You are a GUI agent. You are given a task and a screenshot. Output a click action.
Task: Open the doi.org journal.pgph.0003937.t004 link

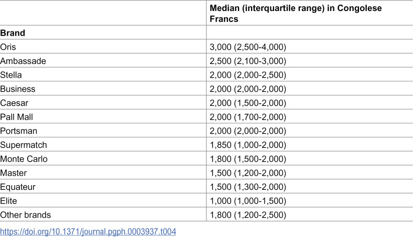pyautogui.click(x=88, y=232)
